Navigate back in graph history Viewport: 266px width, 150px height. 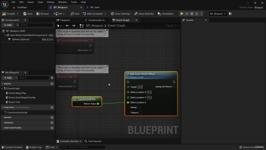67,26
